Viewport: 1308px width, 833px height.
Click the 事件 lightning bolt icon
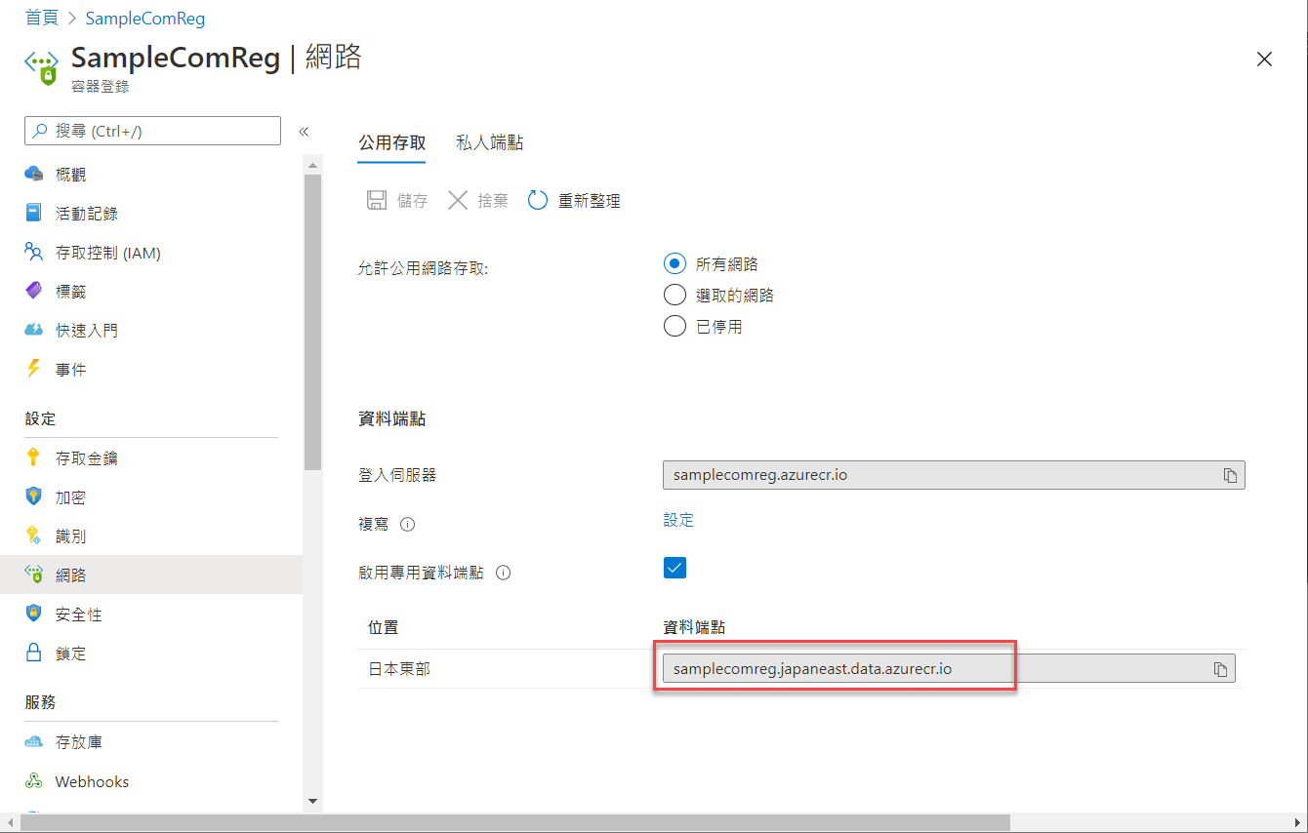[x=34, y=369]
